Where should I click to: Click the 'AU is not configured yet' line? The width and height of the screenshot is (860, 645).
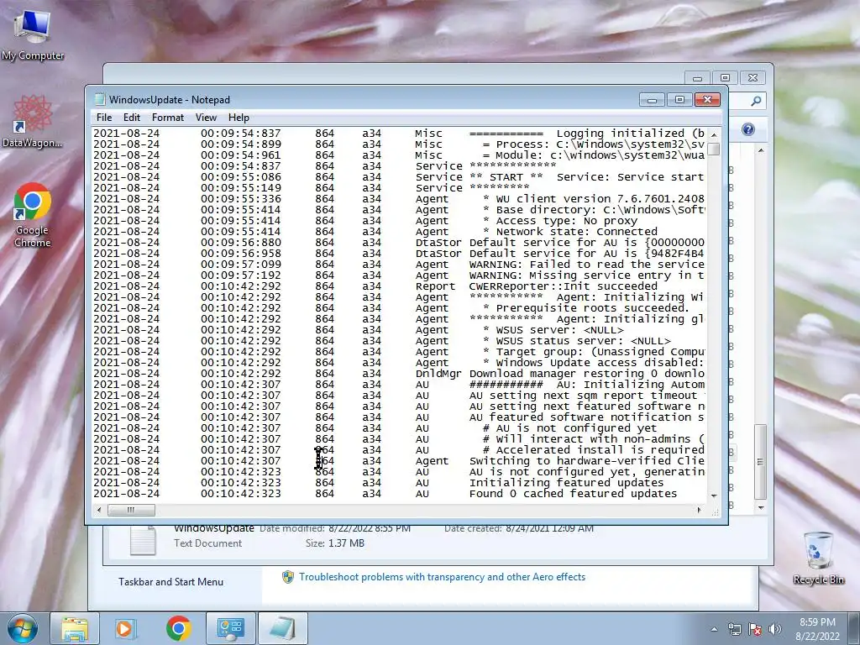click(570, 427)
